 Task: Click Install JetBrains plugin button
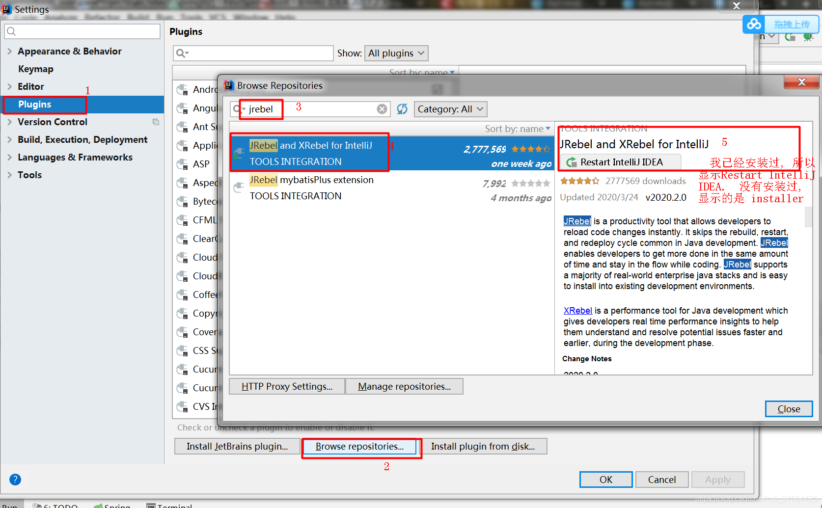tap(237, 446)
